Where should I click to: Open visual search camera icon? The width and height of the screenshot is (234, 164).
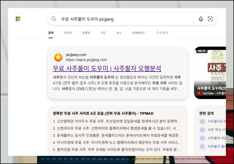[210, 19]
